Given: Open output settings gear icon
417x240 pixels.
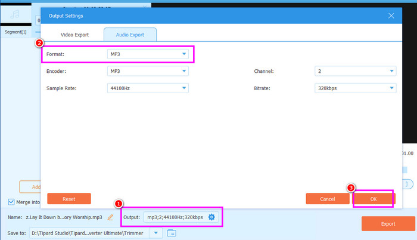Looking at the screenshot, I should pos(211,217).
